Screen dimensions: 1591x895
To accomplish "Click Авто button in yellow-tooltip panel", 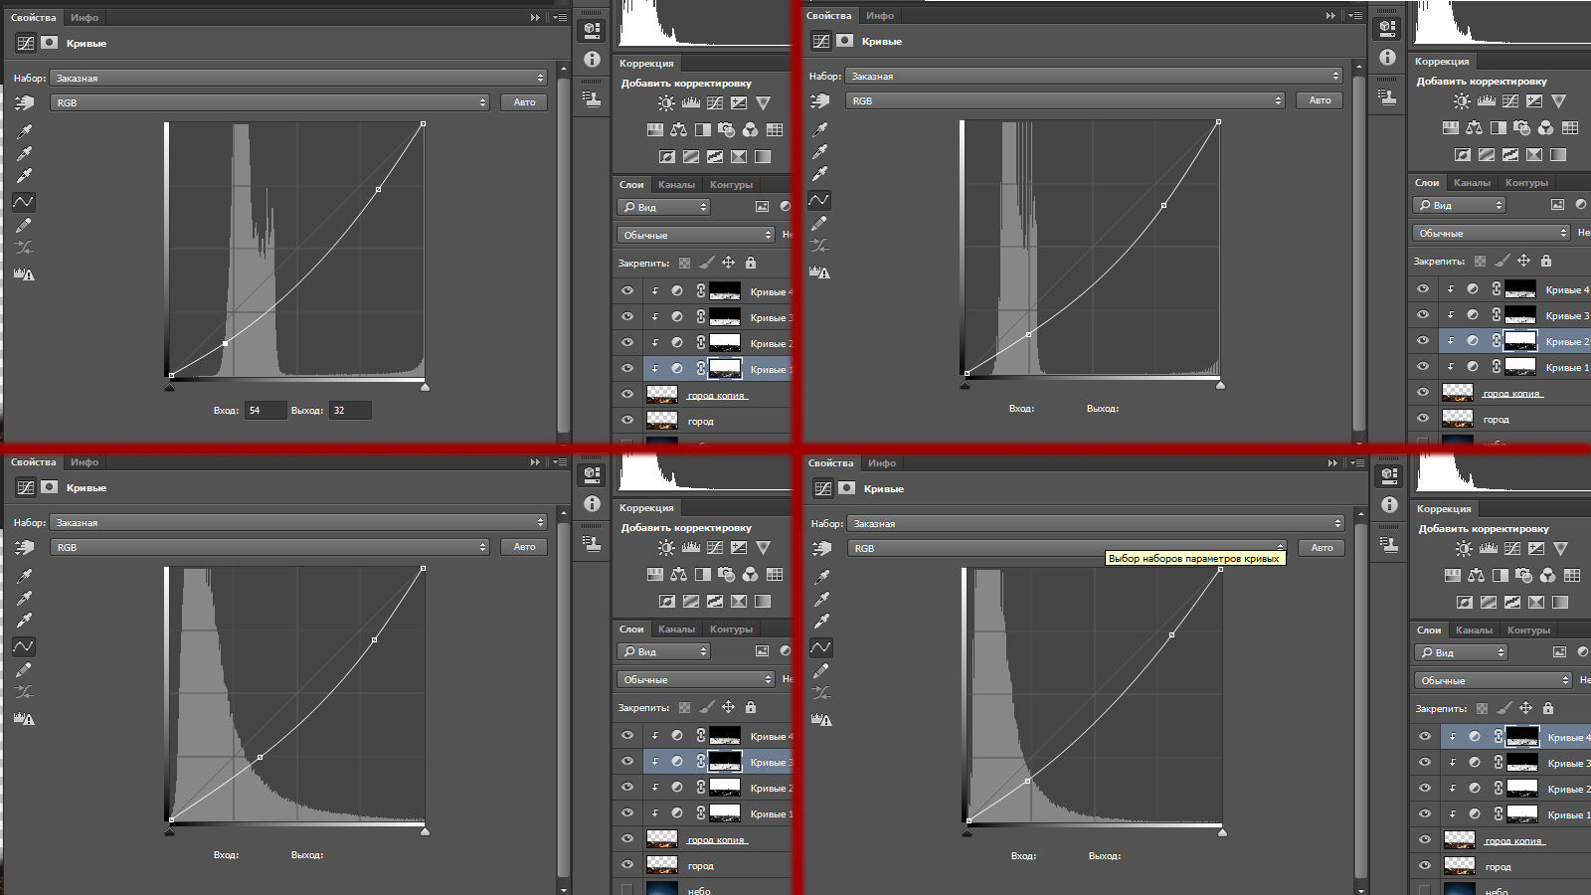I will pyautogui.click(x=1322, y=548).
